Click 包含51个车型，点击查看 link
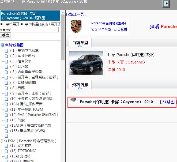The width and height of the screenshot is (177, 162). pos(109,29)
